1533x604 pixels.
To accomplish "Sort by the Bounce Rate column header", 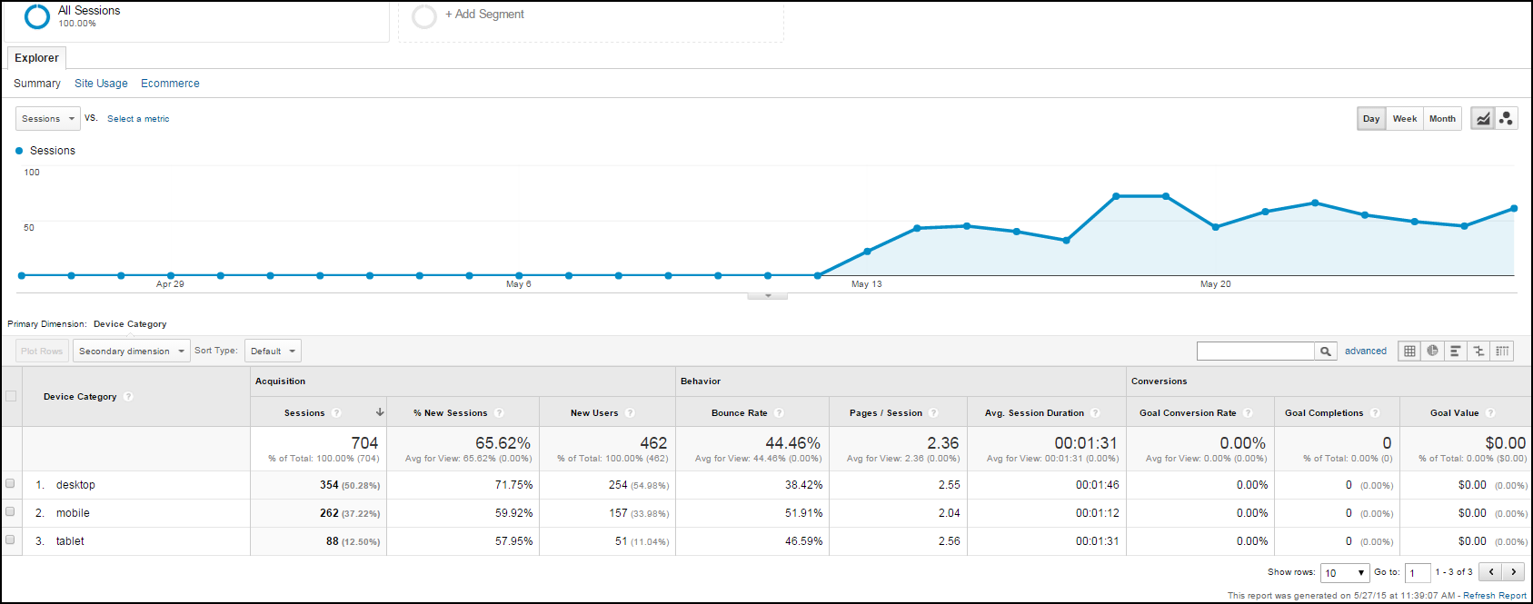I will [x=739, y=413].
